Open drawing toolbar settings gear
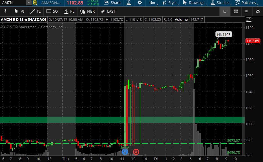Image resolution: width=263 pixels, height=162 pixels. click(x=258, y=11)
